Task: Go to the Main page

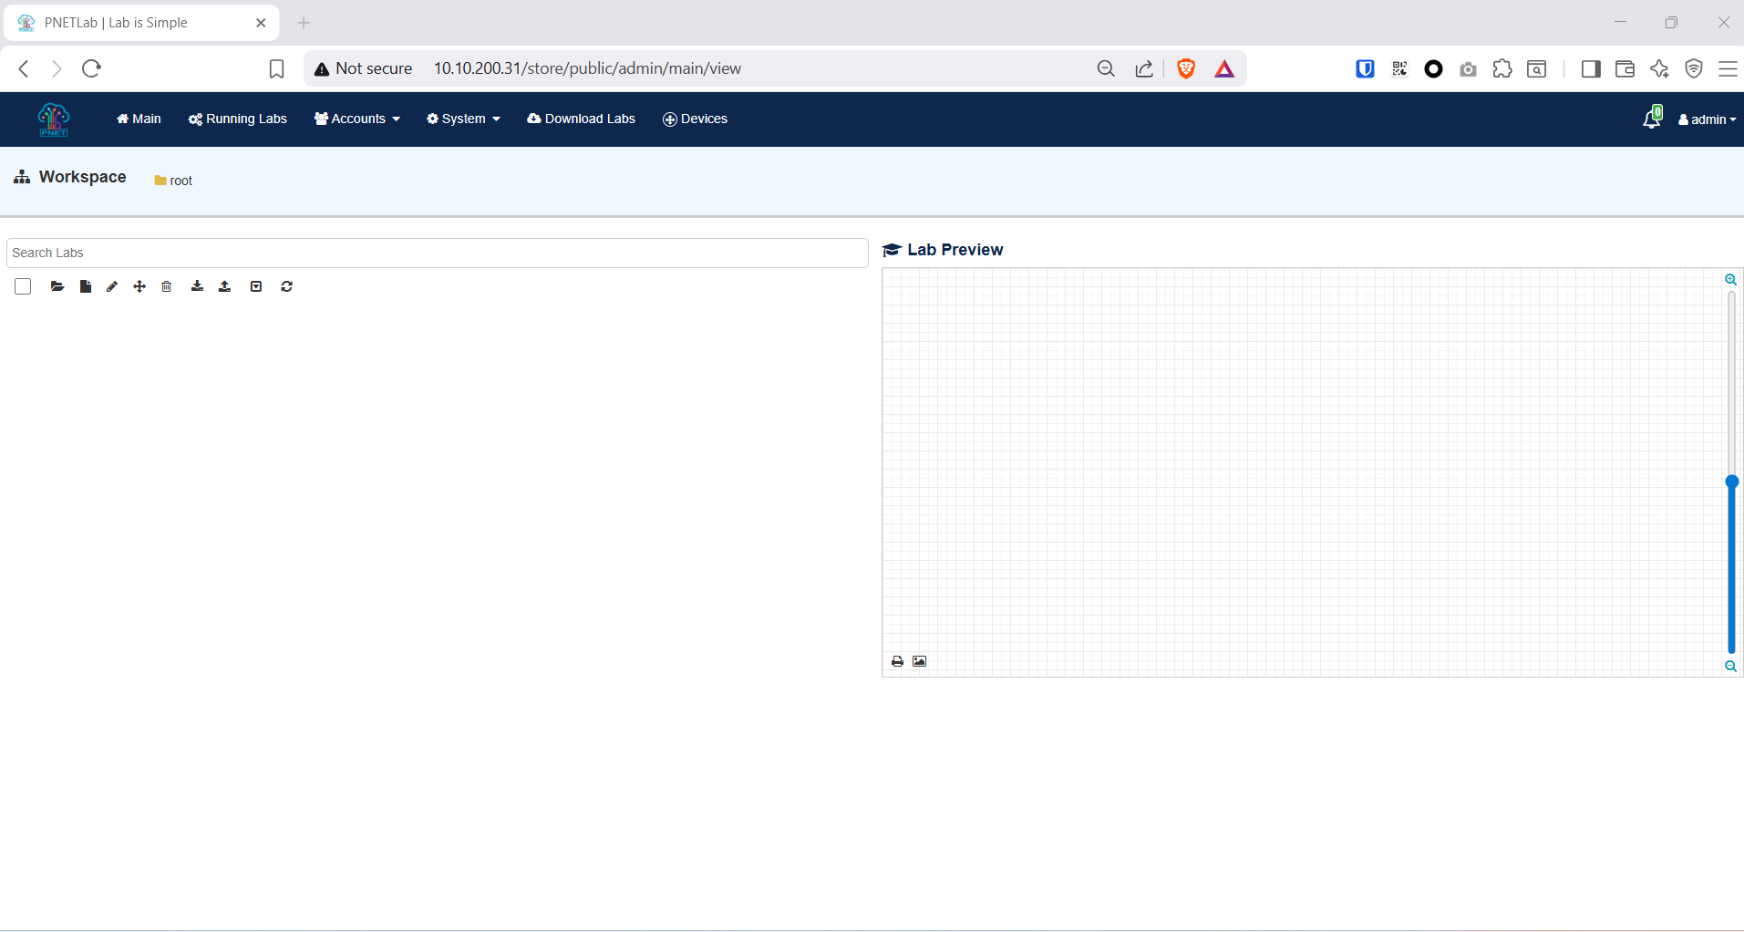Action: [139, 119]
